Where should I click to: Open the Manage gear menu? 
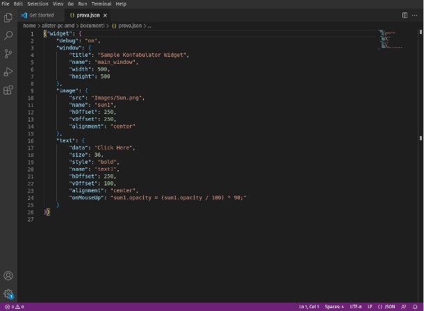click(8, 294)
